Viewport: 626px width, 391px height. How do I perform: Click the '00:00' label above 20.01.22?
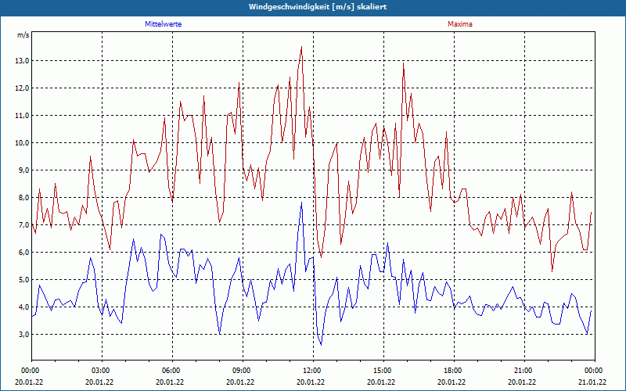[31, 371]
